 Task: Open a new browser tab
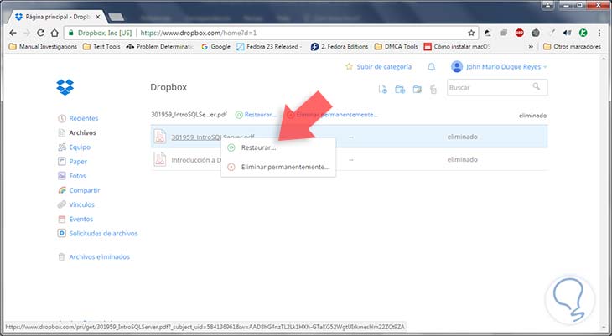[x=116, y=17]
